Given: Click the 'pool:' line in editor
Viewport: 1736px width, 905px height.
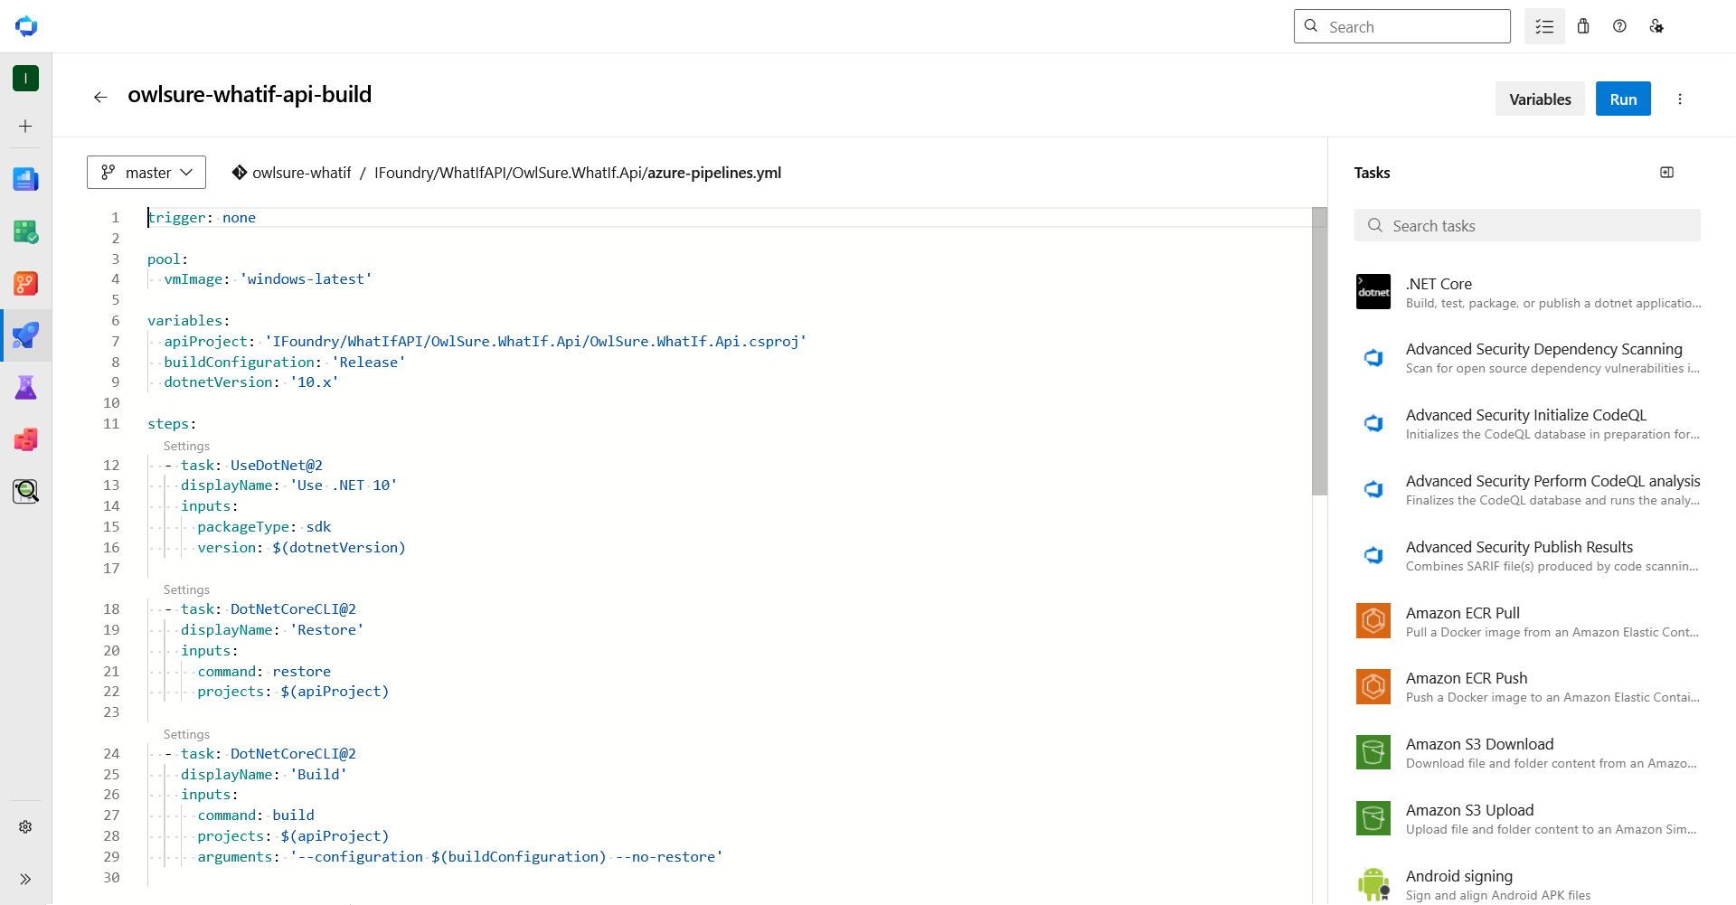Looking at the screenshot, I should click(168, 259).
